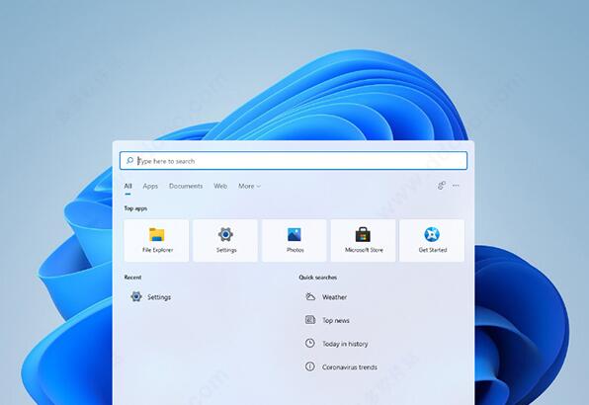Open the Microsoft Store tile

pyautogui.click(x=364, y=241)
